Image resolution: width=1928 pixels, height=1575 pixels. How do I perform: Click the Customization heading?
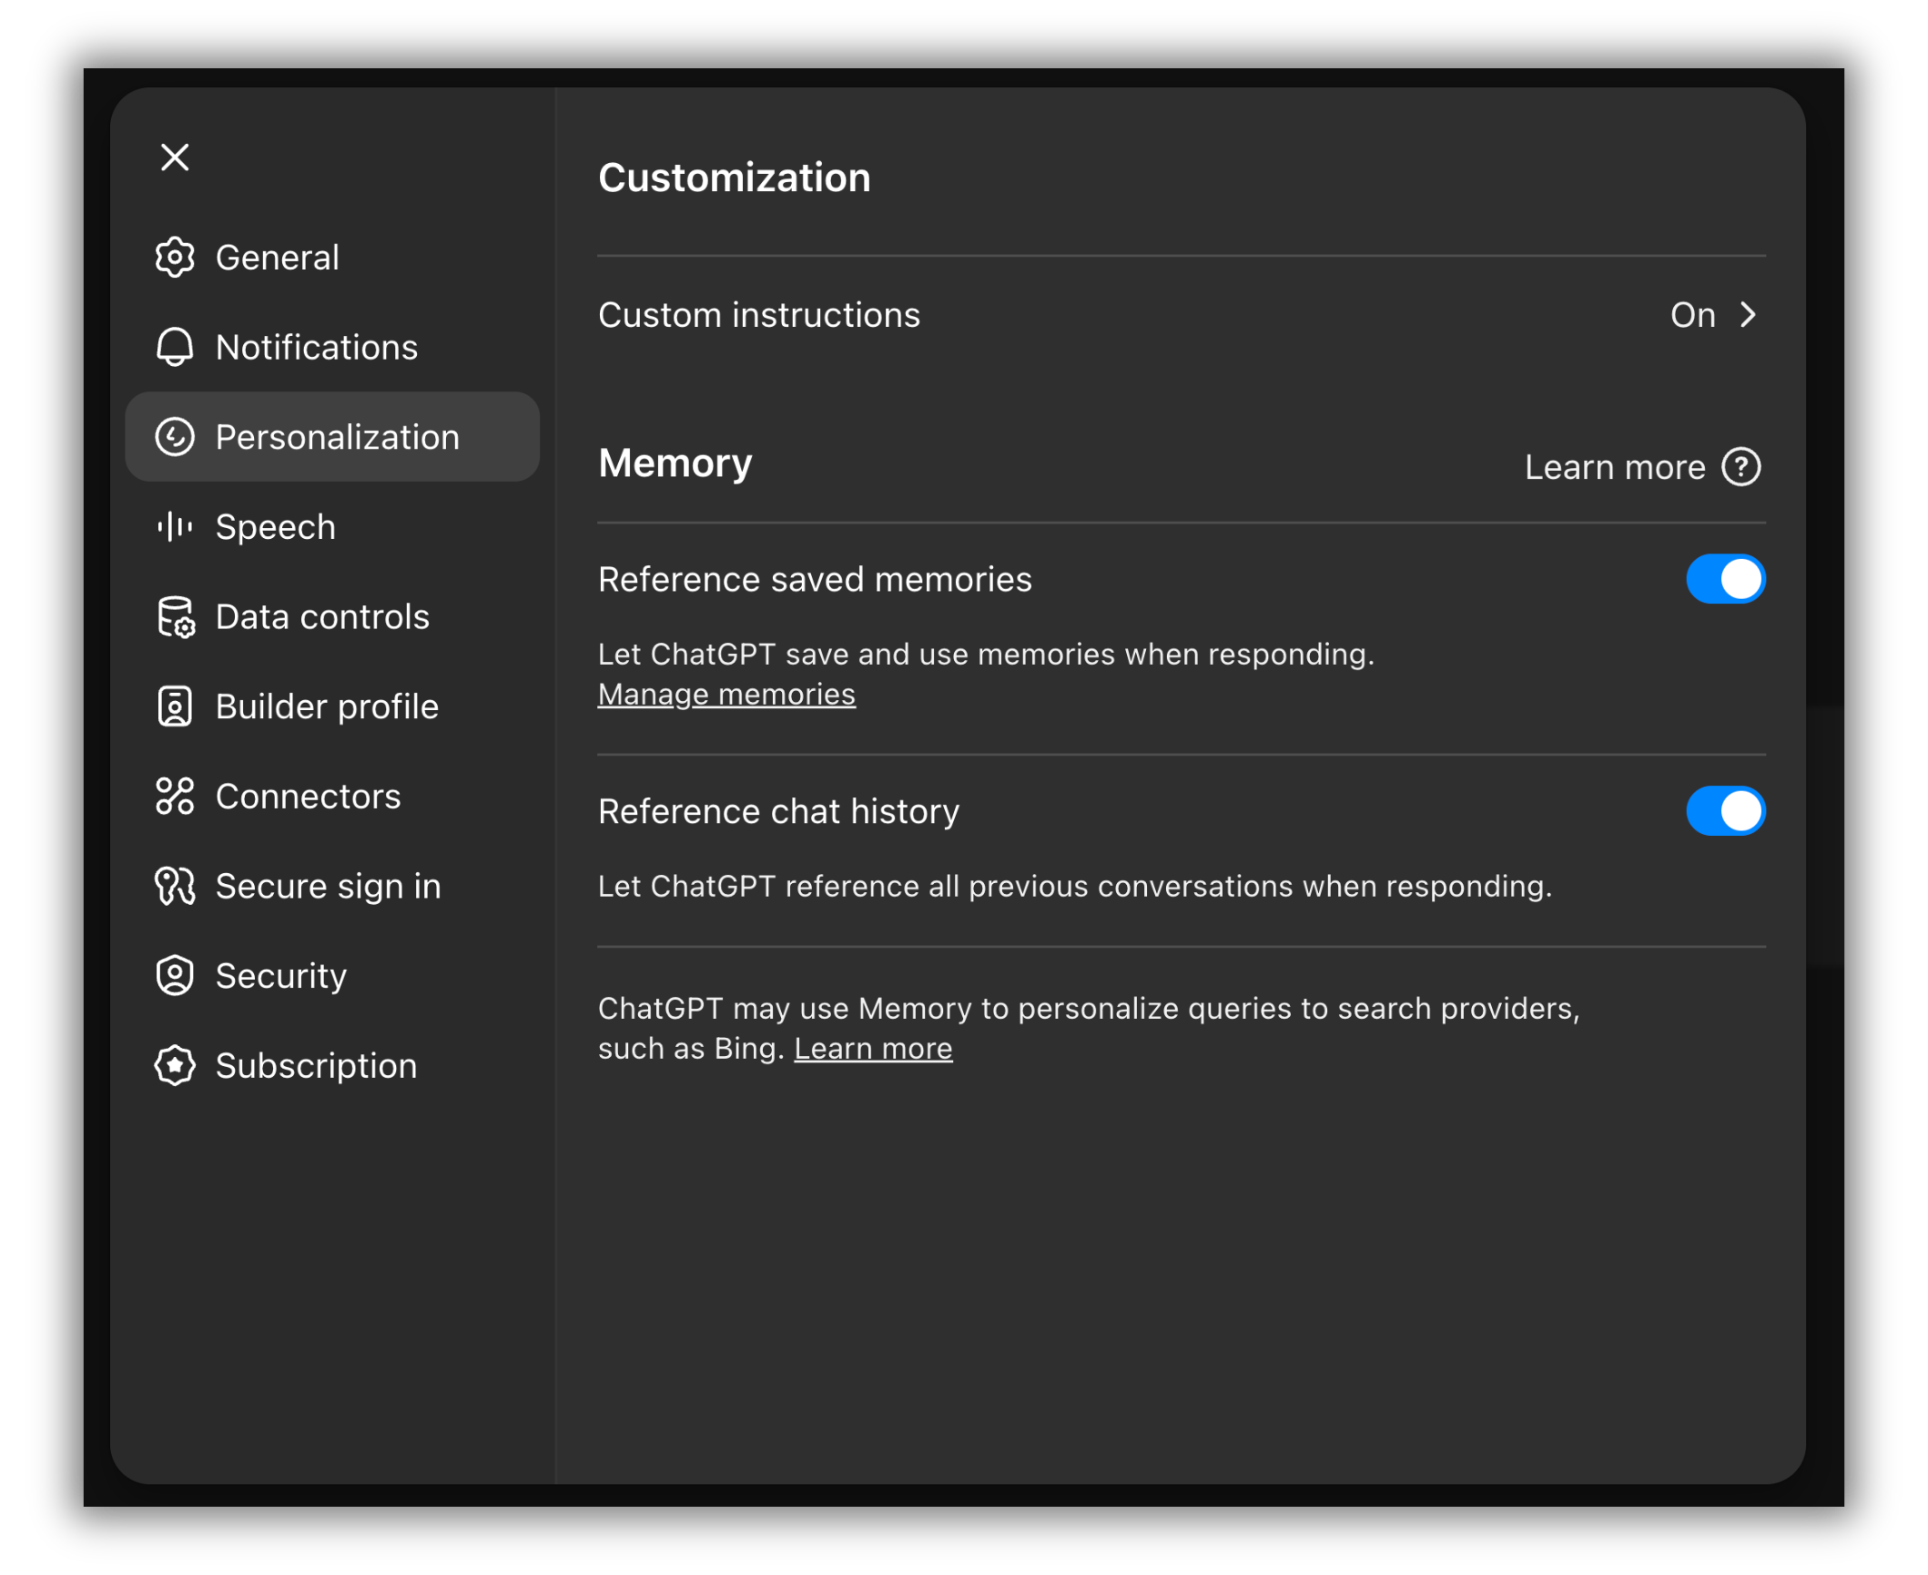(734, 177)
